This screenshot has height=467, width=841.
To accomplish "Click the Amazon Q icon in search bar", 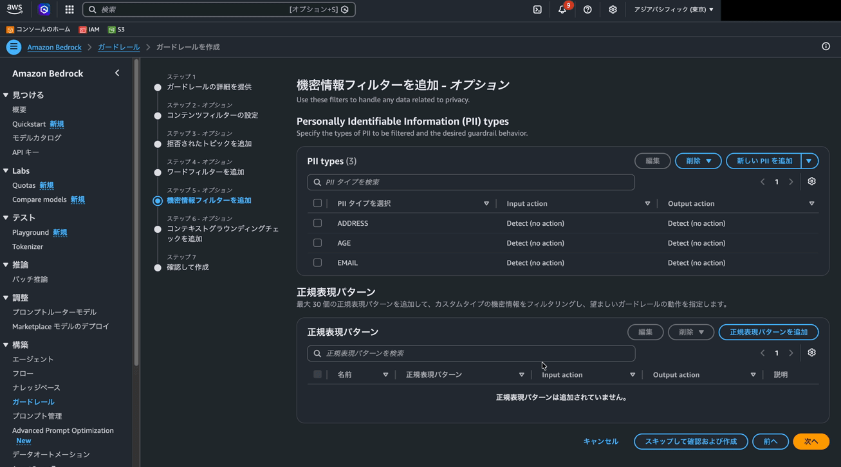I will point(345,10).
